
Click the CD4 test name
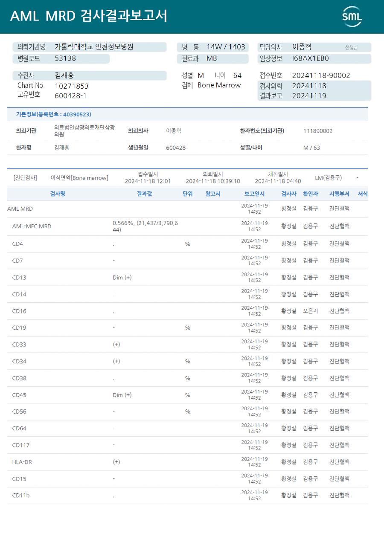click(x=17, y=244)
